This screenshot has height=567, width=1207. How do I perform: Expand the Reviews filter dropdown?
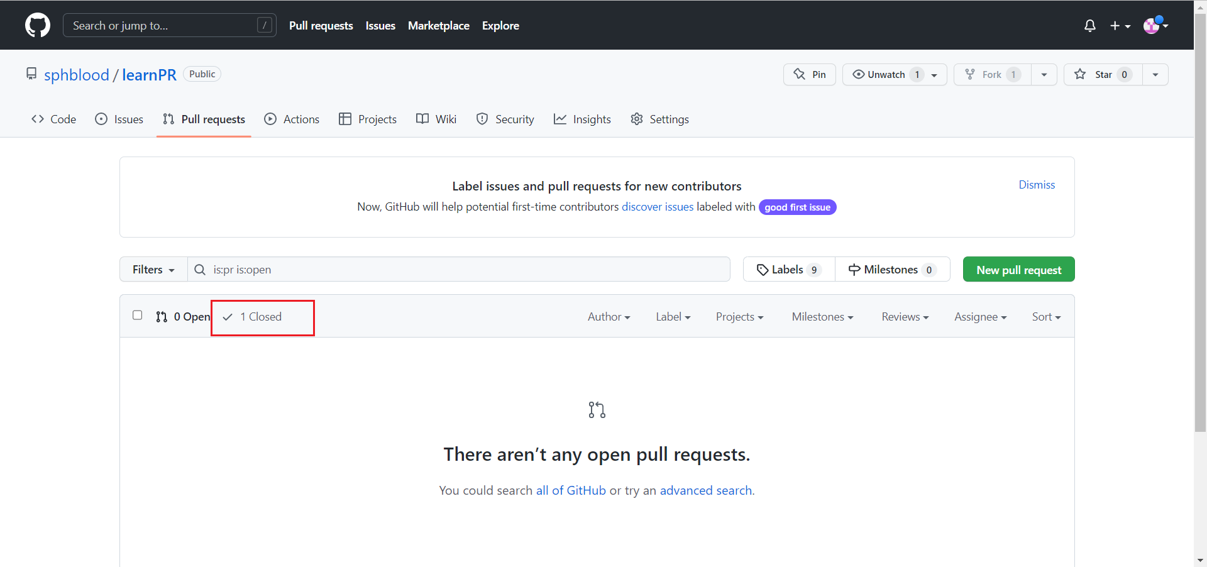tap(905, 317)
